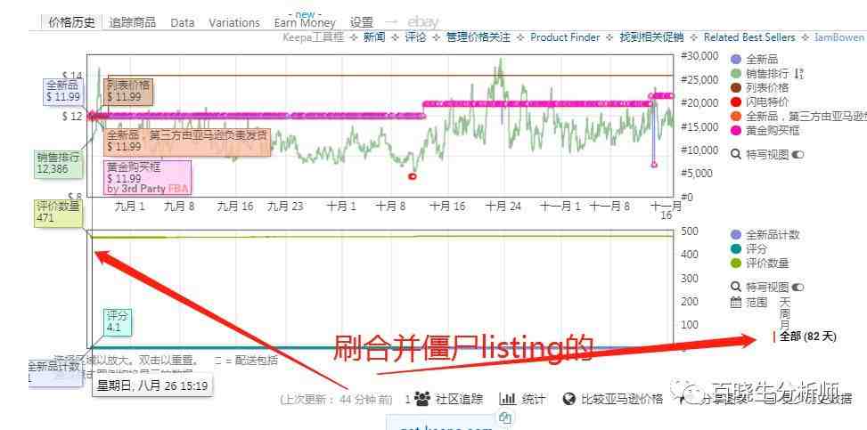This screenshot has height=430, width=867.
Task: Click the 上次更新 44 分钟 前 text
Action: click(336, 399)
